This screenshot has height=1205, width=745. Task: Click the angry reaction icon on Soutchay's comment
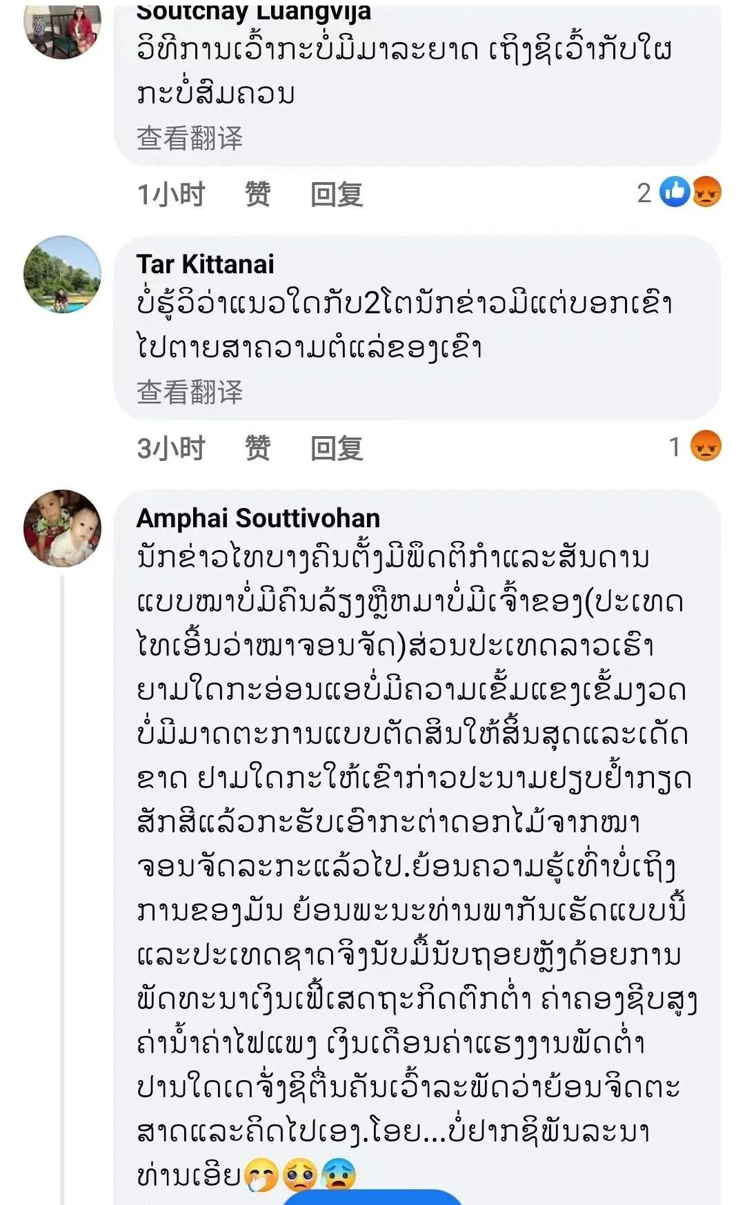coord(706,192)
